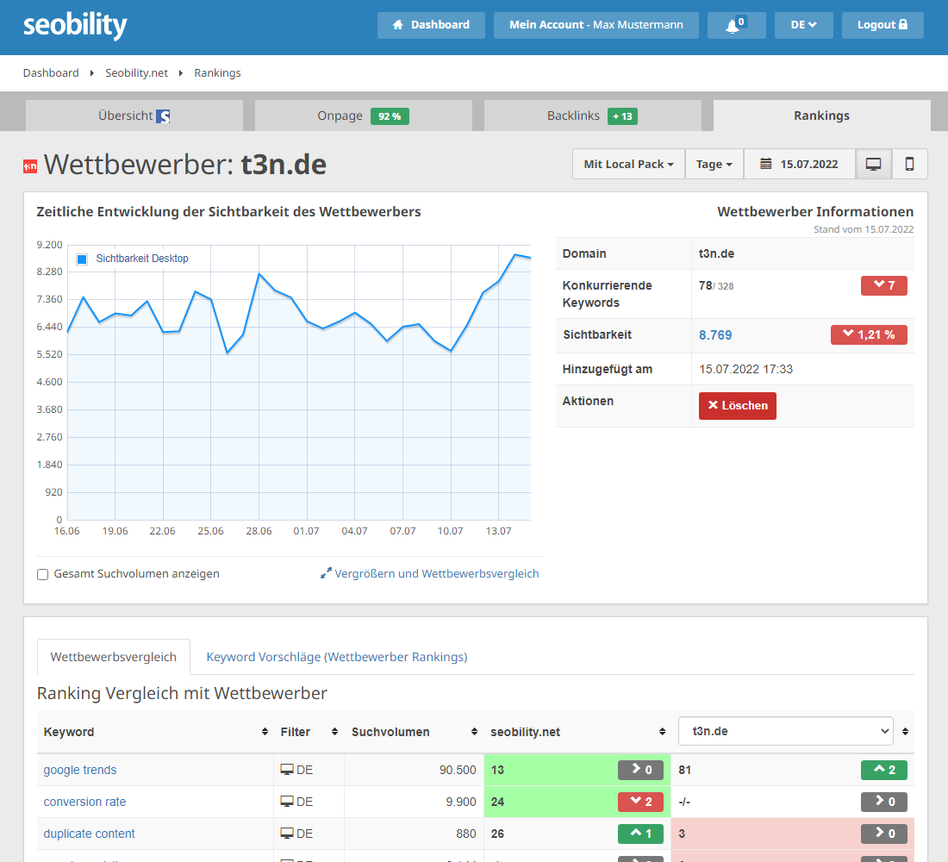Click the seobility logo
Image resolution: width=948 pixels, height=862 pixels.
pos(75,25)
